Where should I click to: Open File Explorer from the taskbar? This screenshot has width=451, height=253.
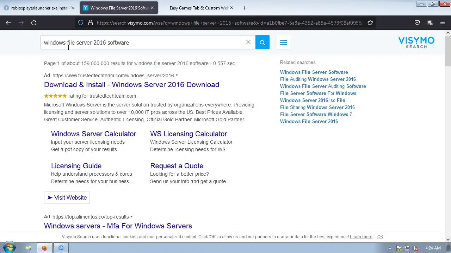(29, 248)
